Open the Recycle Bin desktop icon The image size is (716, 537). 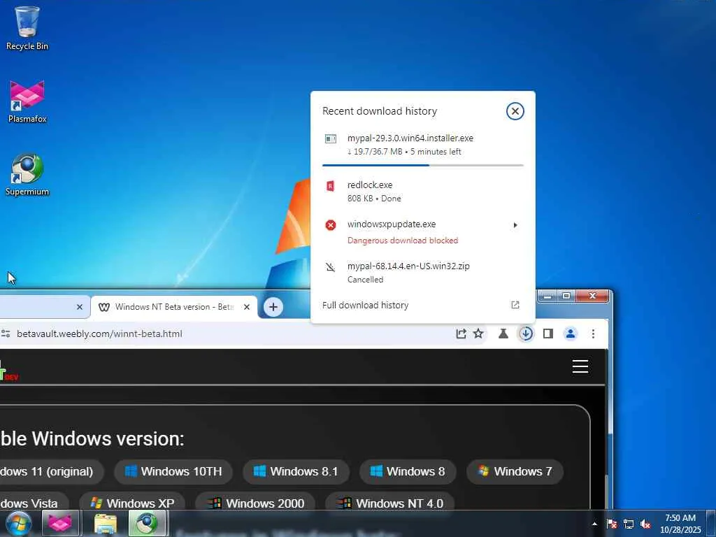[27, 28]
